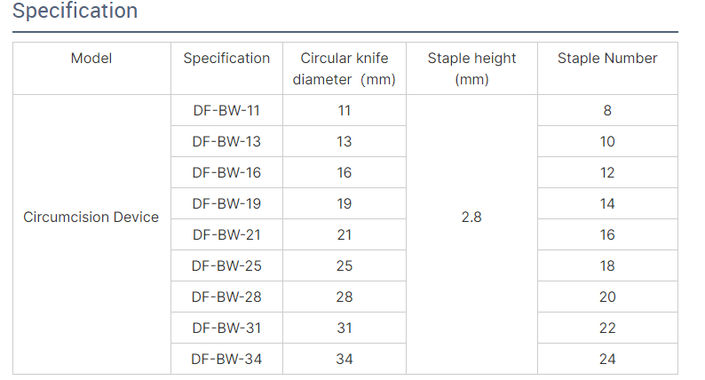Click the Specification column header

pyautogui.click(x=226, y=59)
